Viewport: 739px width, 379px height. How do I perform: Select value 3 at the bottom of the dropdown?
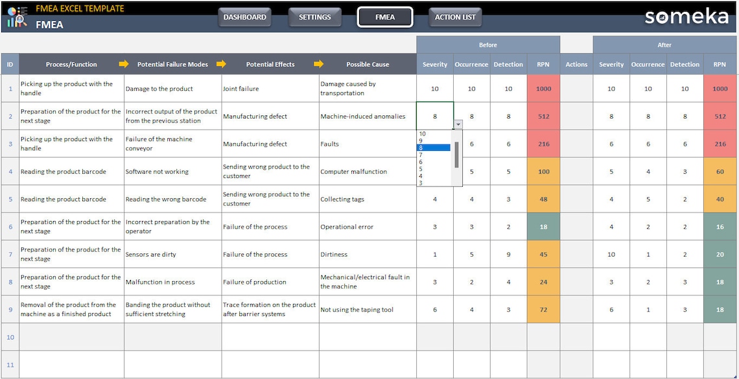423,182
